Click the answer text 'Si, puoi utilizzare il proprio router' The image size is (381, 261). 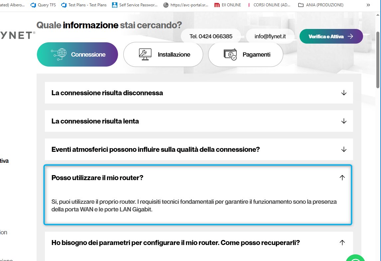(x=194, y=205)
